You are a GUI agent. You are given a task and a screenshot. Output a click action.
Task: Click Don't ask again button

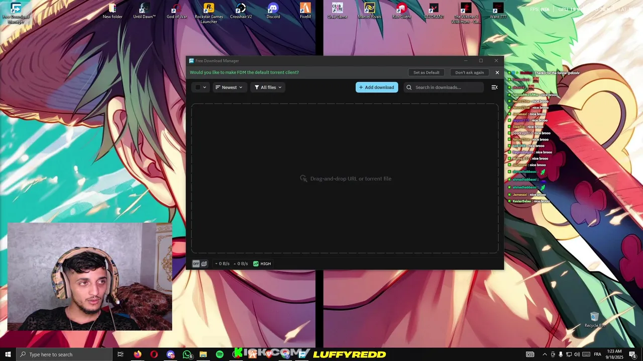click(x=469, y=73)
